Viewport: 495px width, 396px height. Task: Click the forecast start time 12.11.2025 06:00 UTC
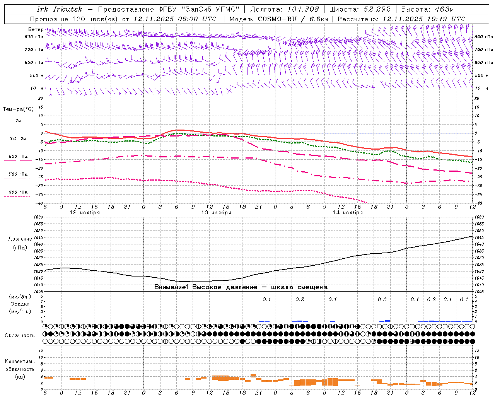[x=175, y=19]
